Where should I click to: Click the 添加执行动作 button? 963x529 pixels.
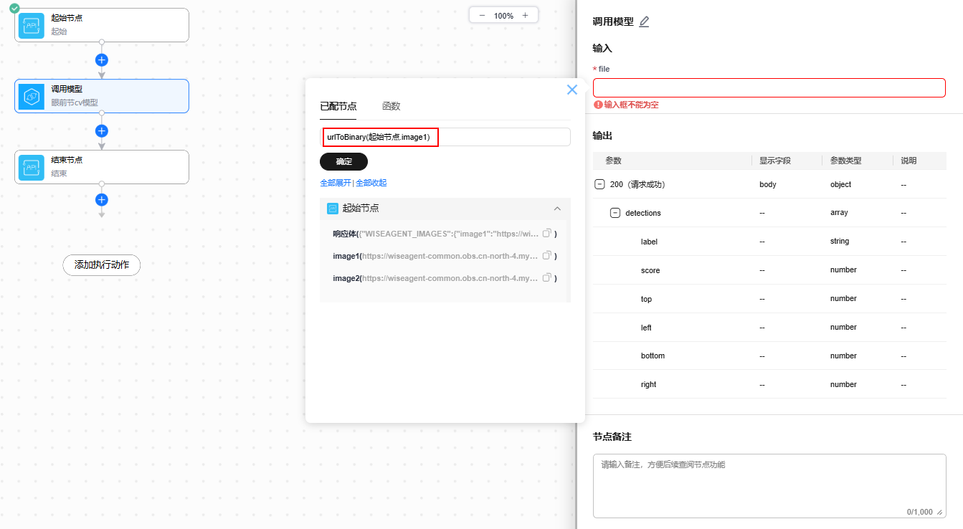click(102, 265)
